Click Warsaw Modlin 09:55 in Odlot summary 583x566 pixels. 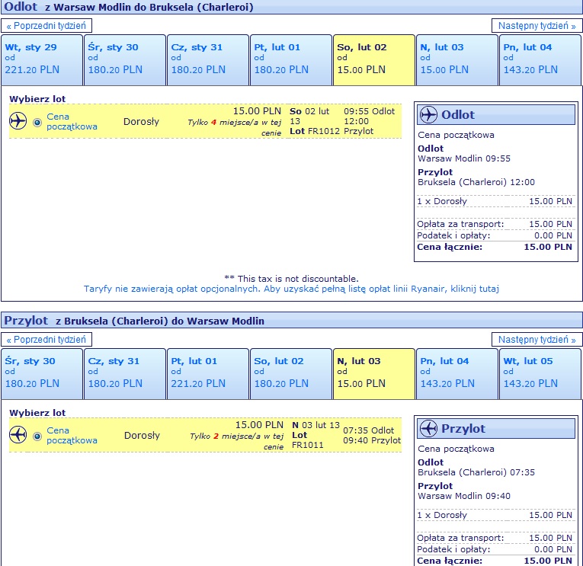(x=464, y=158)
